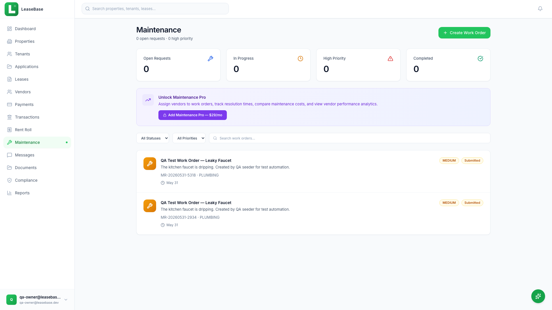Image resolution: width=552 pixels, height=310 pixels.
Task: Click the LeaseBase logo icon
Action: click(x=11, y=9)
